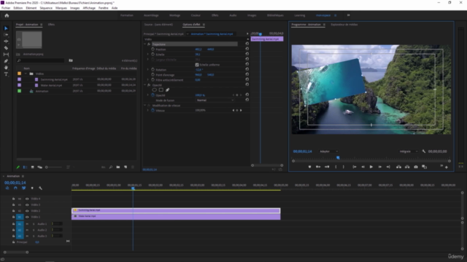This screenshot has width=467, height=262.
Task: Create ellipse mask under Opacité
Action: tap(154, 90)
